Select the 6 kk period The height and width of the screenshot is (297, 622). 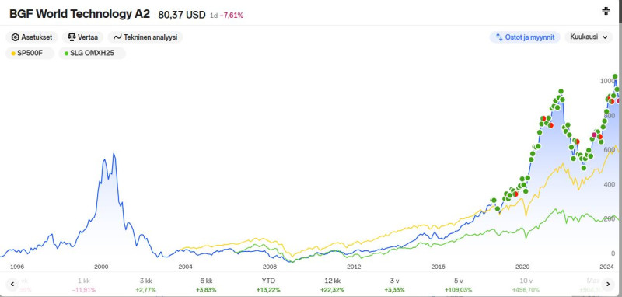206,285
